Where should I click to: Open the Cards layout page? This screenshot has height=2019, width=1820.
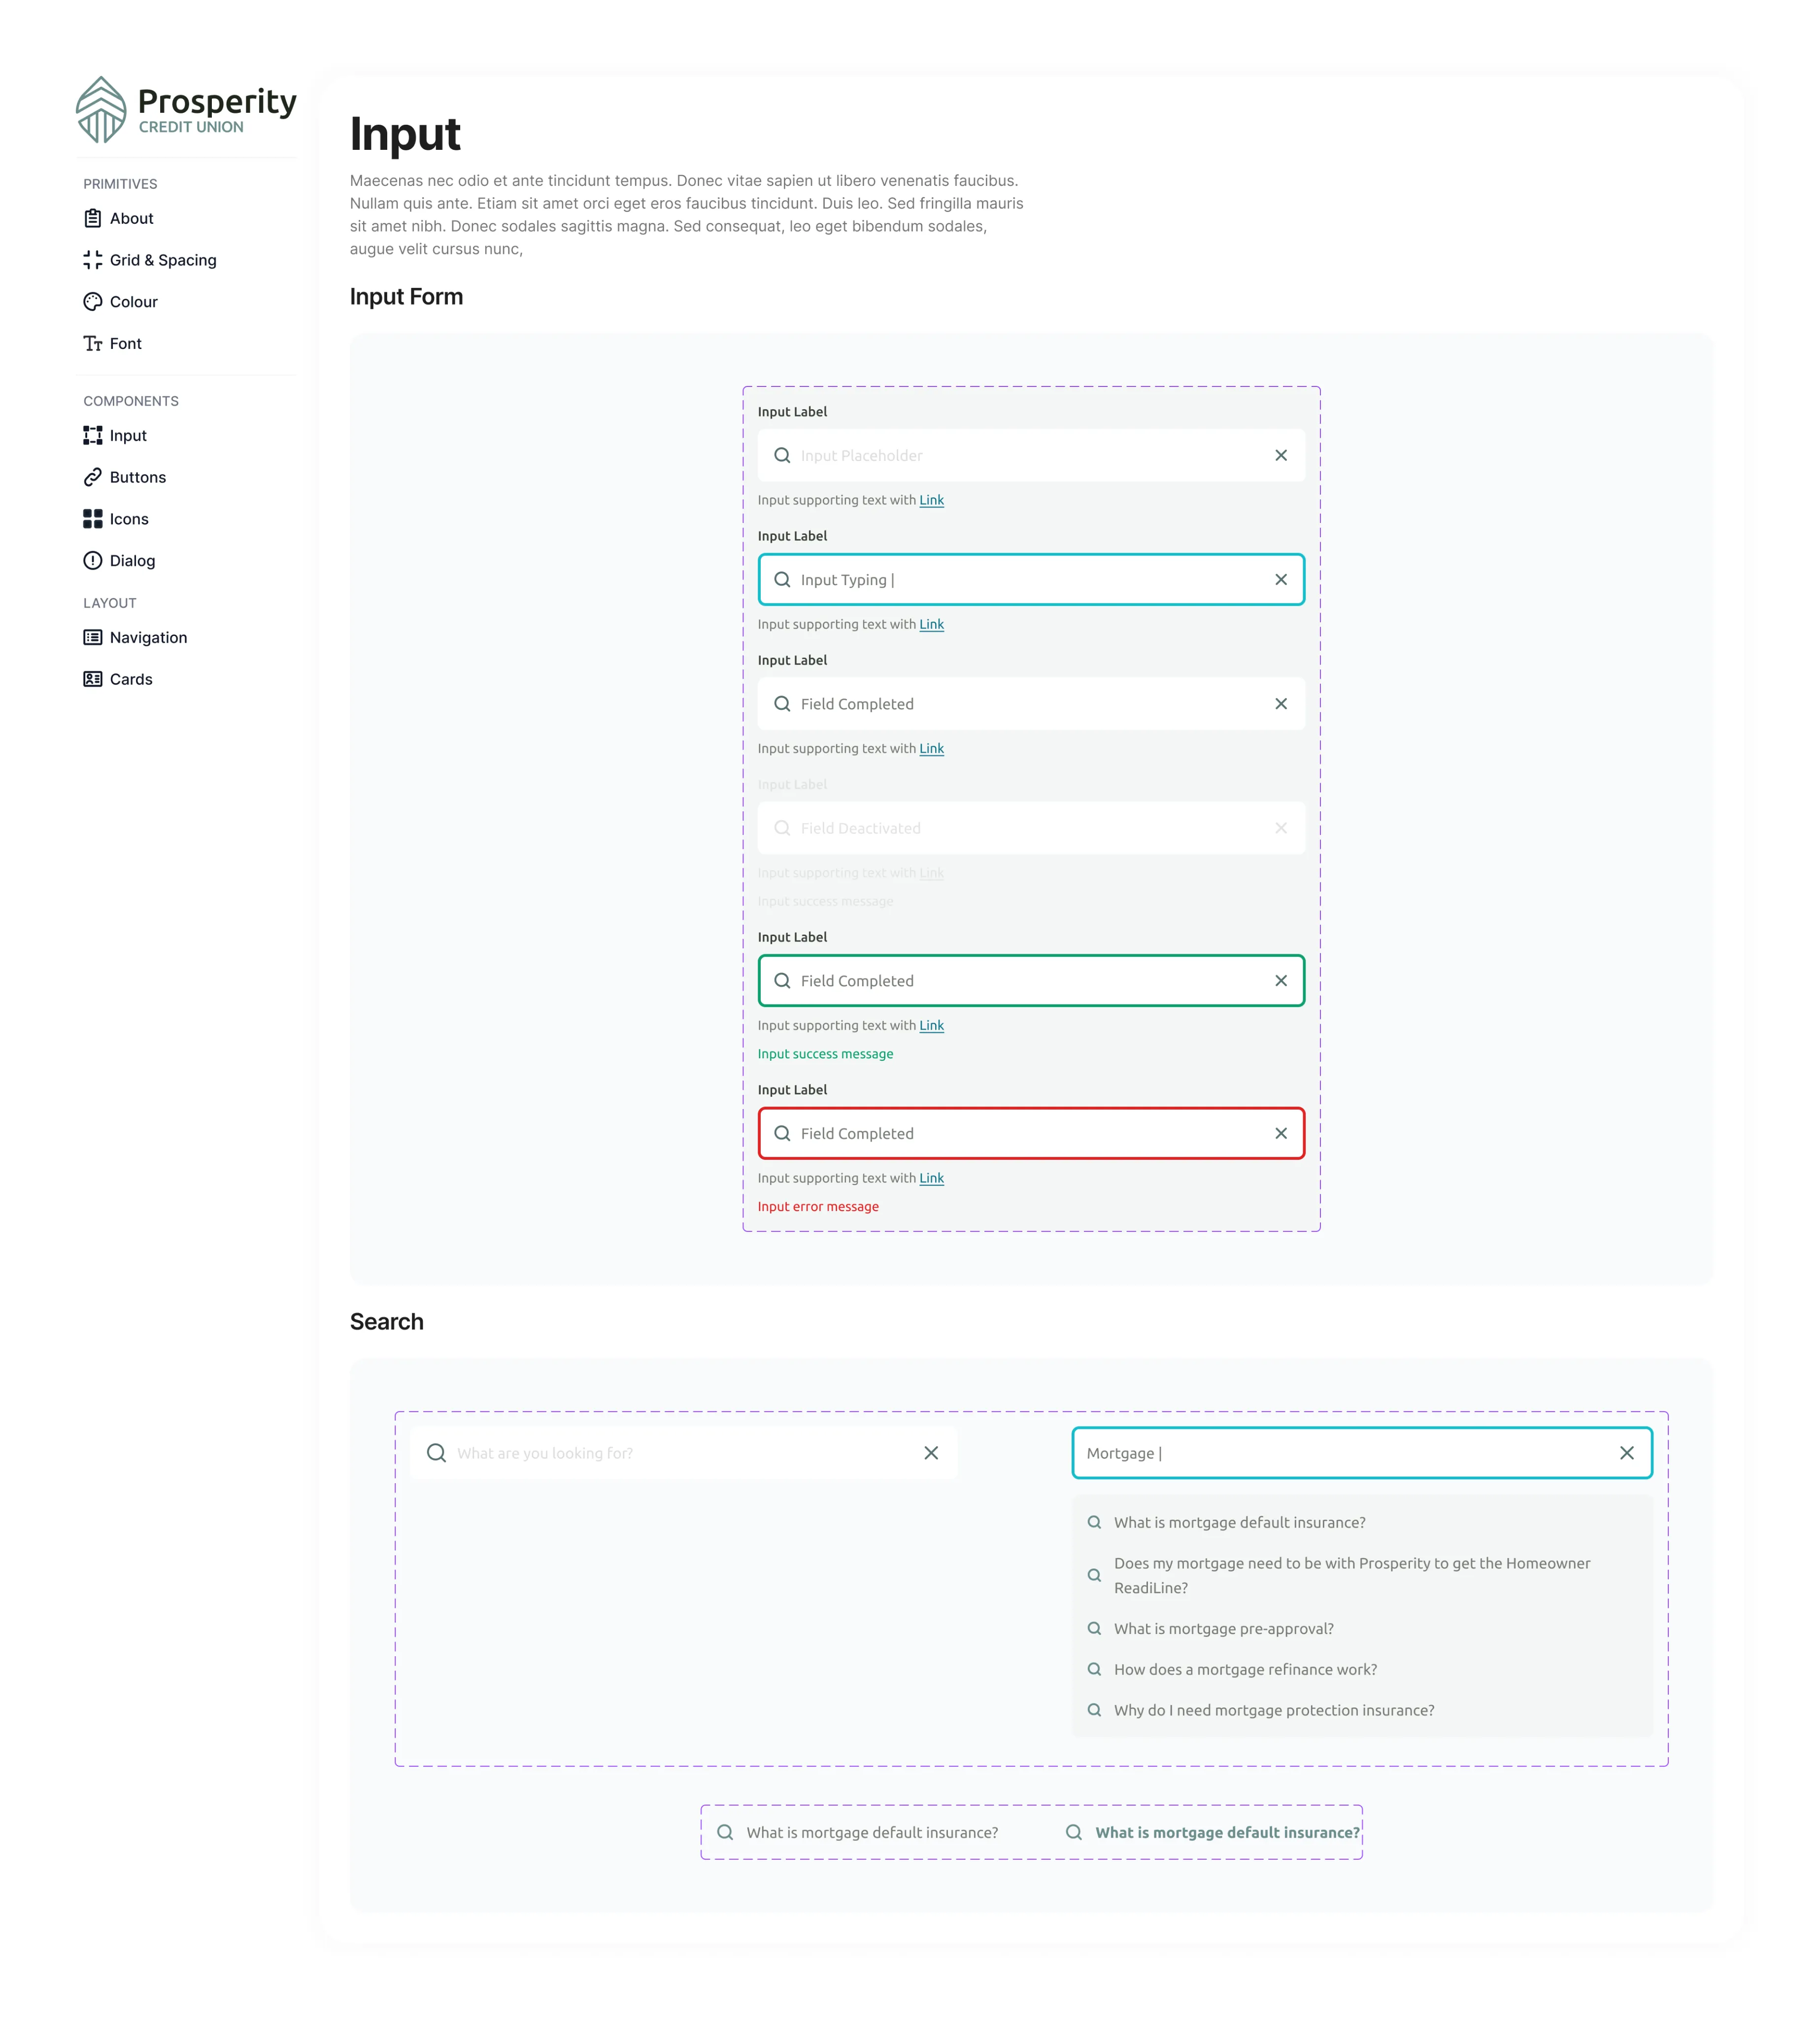point(131,678)
